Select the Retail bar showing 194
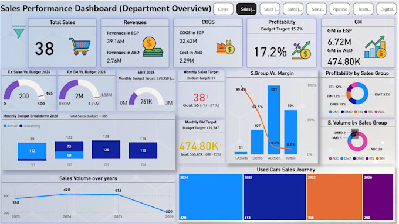The image size is (399, 224). coord(290,132)
